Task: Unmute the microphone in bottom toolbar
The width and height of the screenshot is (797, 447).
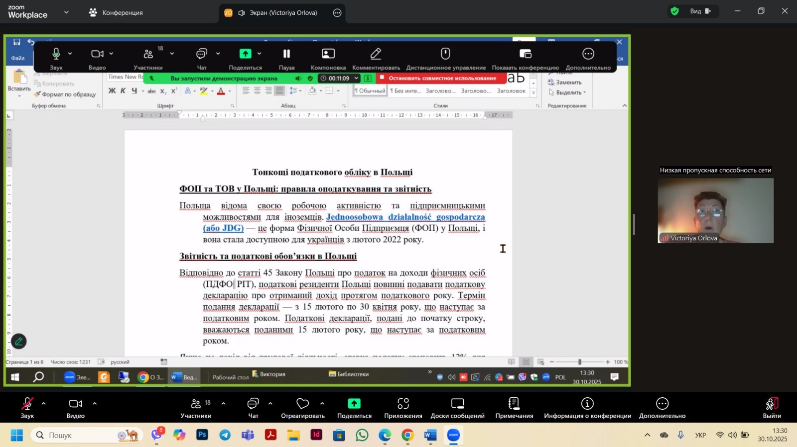Action: click(x=27, y=404)
